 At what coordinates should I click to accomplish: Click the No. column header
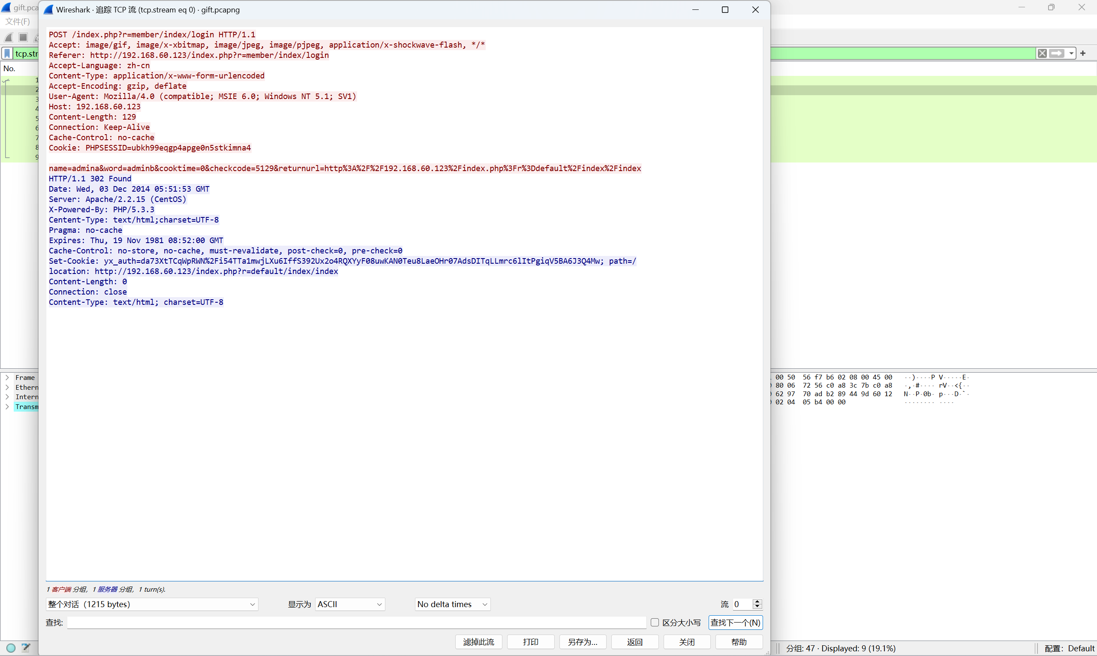(x=9, y=69)
